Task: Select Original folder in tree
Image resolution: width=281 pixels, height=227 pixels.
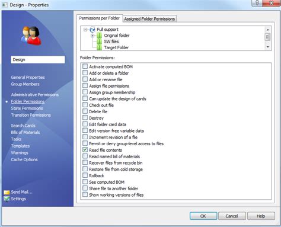Action: (117, 36)
